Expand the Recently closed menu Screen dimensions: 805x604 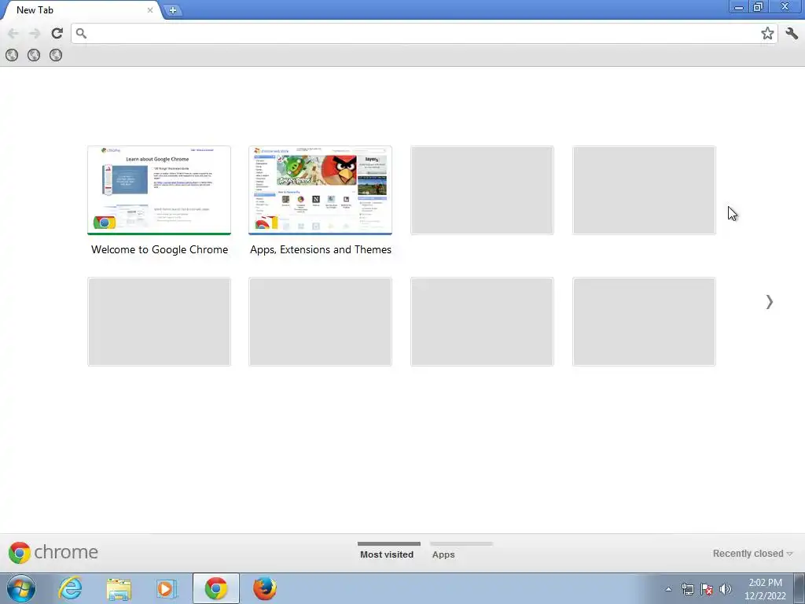coord(752,554)
